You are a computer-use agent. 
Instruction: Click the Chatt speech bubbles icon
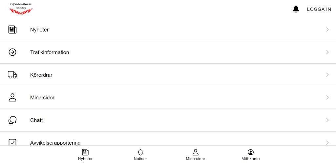tap(12, 120)
